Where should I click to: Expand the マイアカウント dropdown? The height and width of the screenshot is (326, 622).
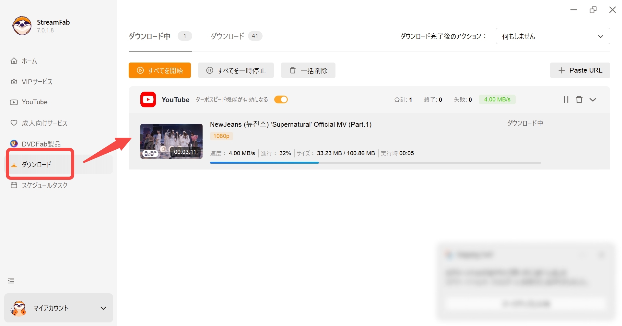[x=103, y=308]
